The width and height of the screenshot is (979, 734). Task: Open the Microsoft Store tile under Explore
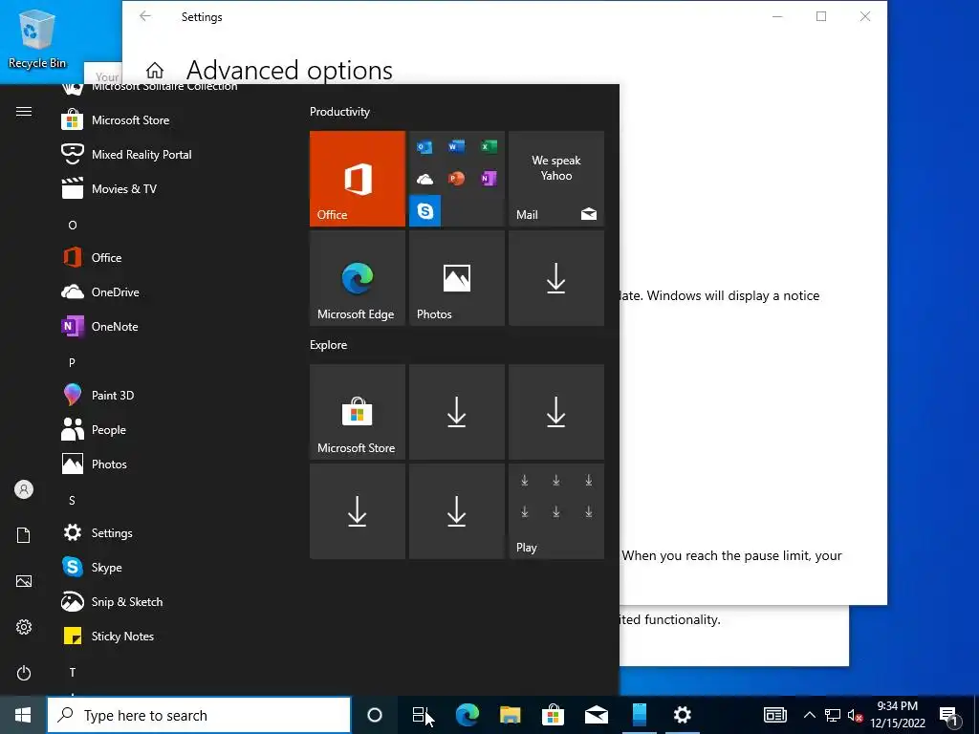pos(358,412)
